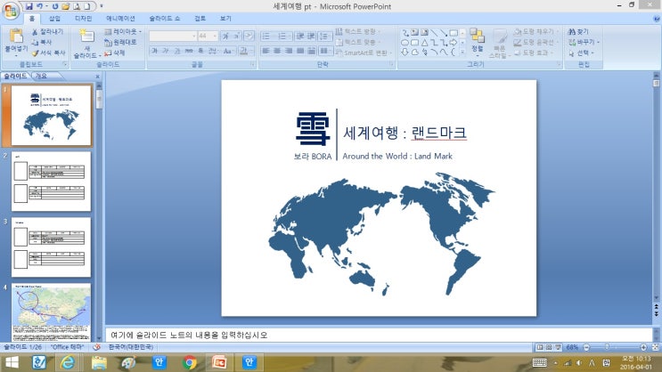Toggle bulleted list
The image size is (662, 372).
pos(267,36)
